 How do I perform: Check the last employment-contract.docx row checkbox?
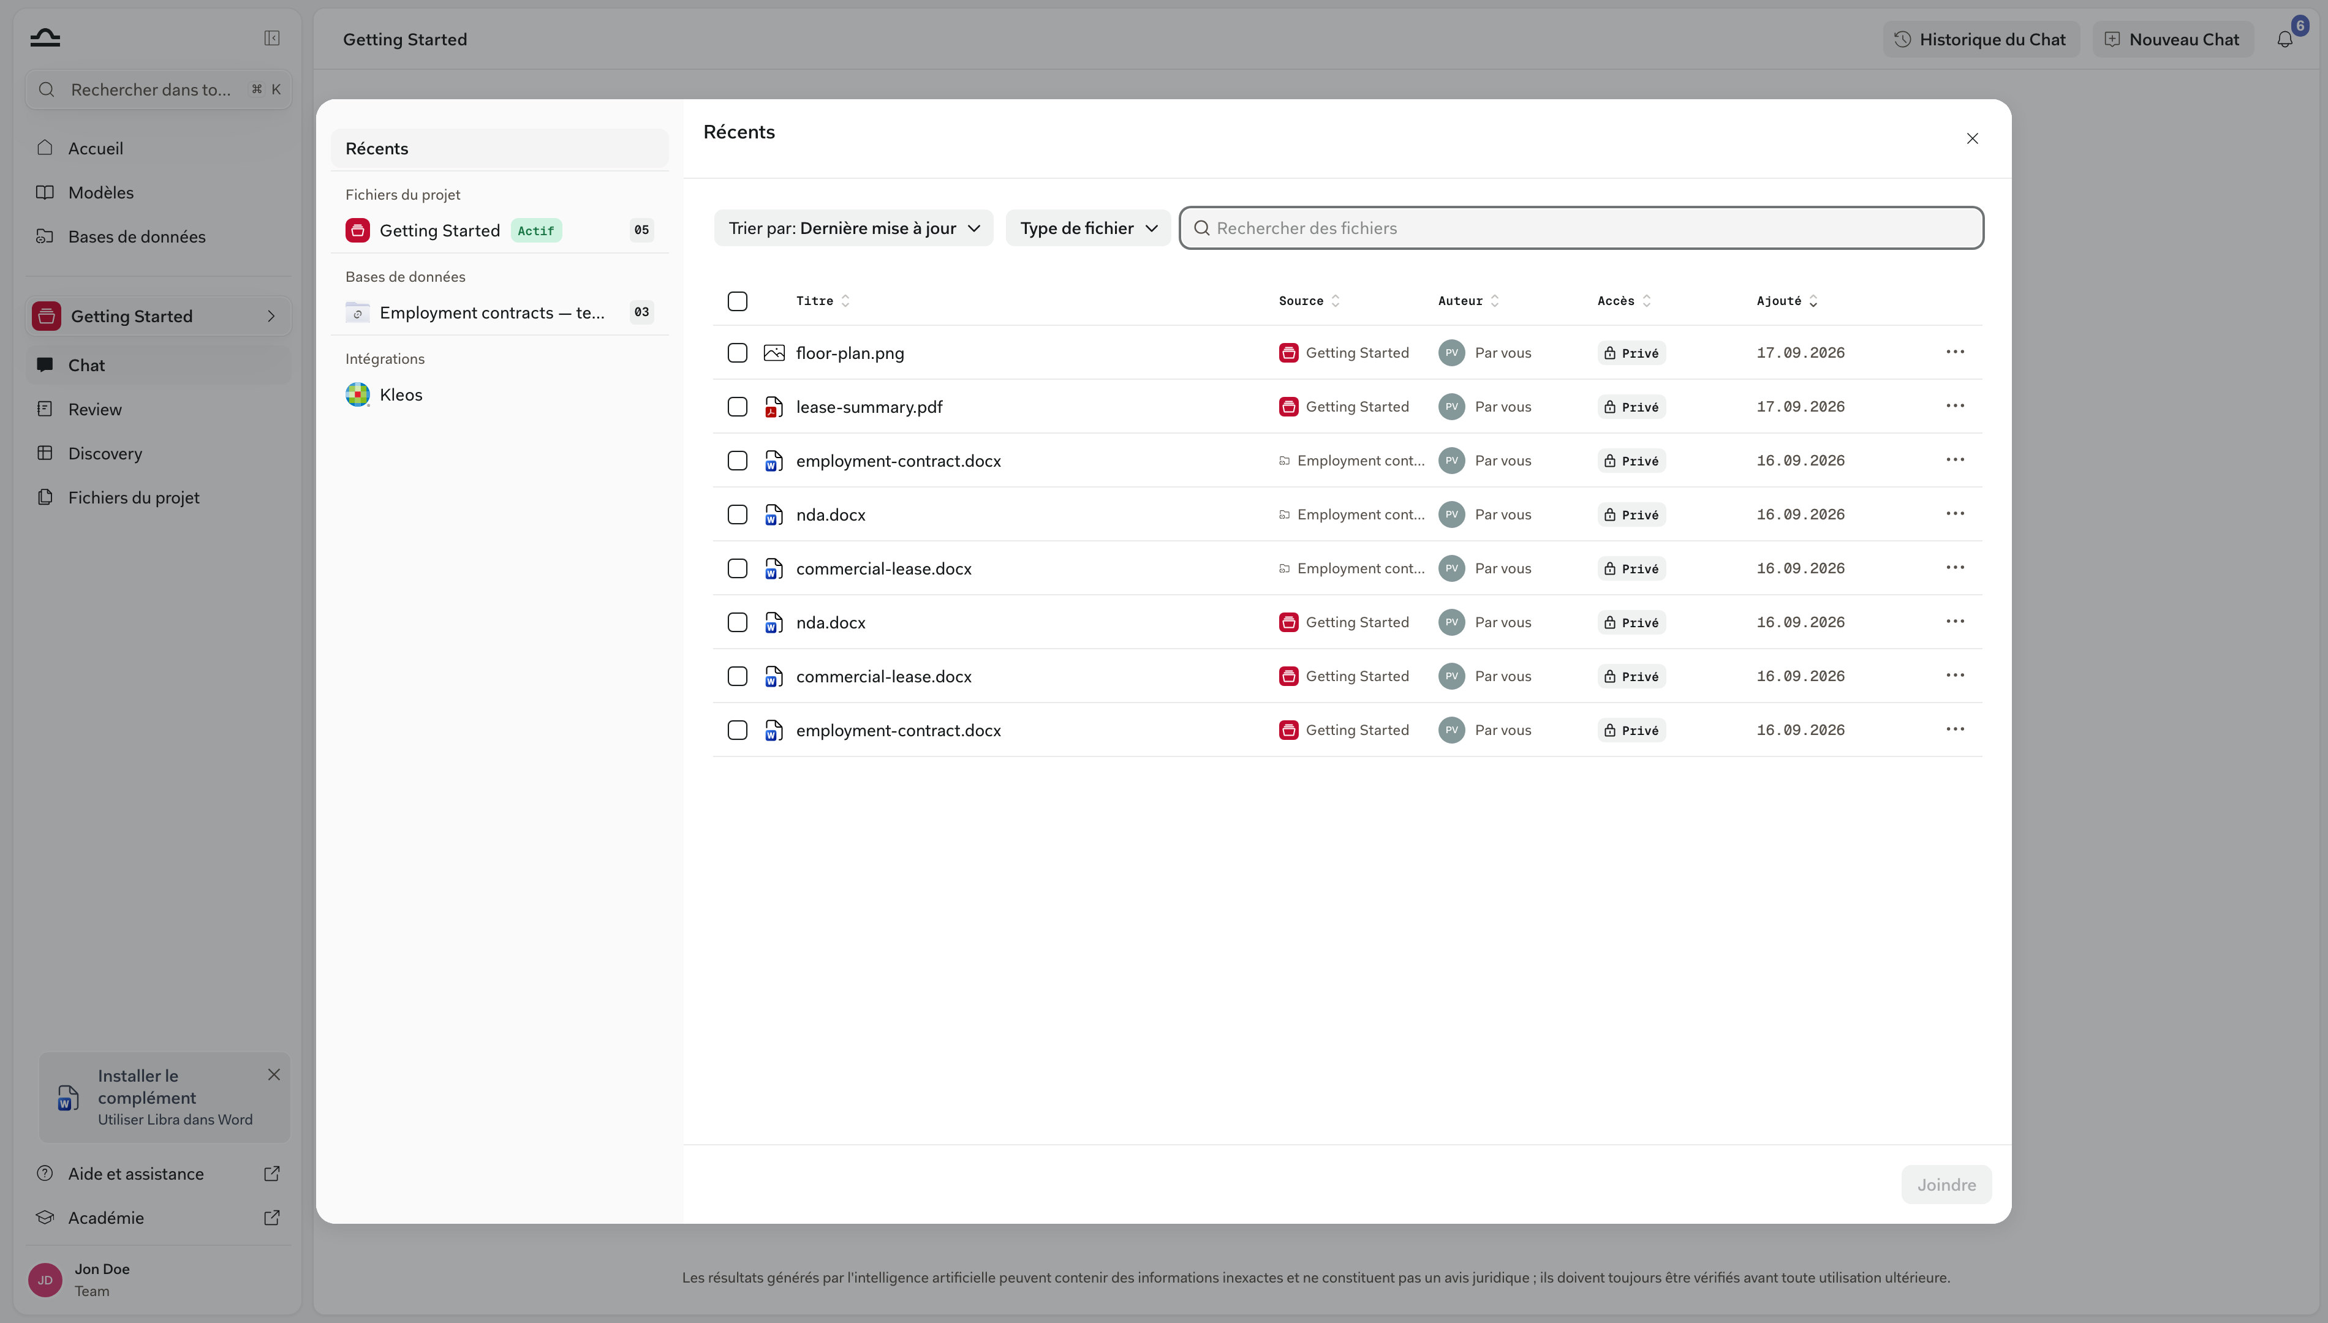[x=738, y=729]
